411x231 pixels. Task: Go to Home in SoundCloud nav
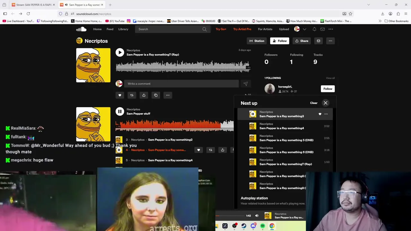click(97, 29)
